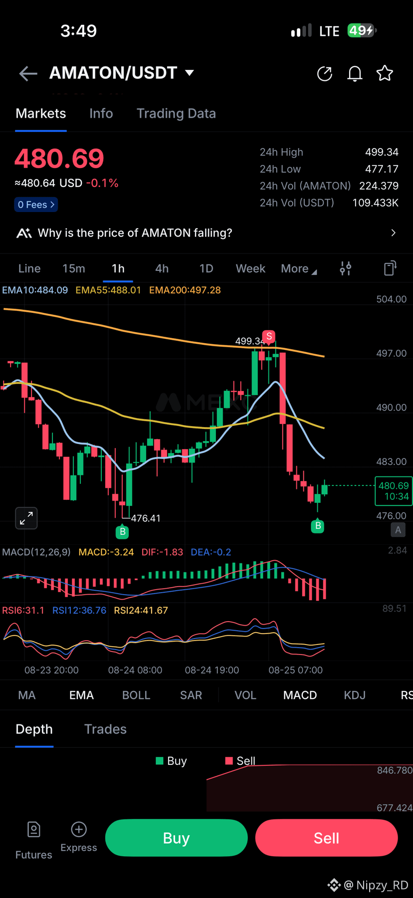The height and width of the screenshot is (898, 413).
Task: Tap the large 480.69 price
Action: click(x=59, y=159)
